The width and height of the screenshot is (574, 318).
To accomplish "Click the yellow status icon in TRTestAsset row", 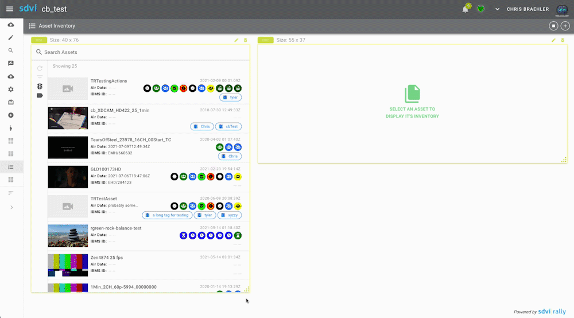I will tap(238, 206).
